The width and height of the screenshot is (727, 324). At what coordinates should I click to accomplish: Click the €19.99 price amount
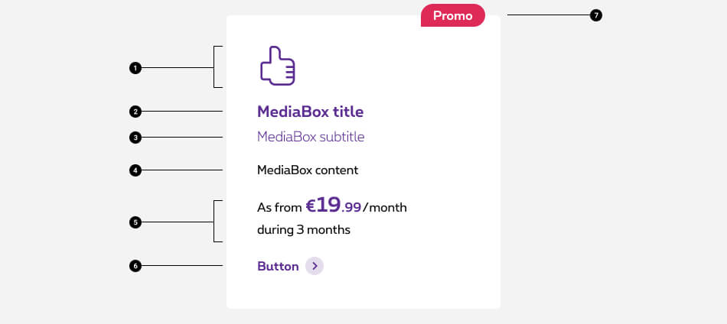coord(333,206)
